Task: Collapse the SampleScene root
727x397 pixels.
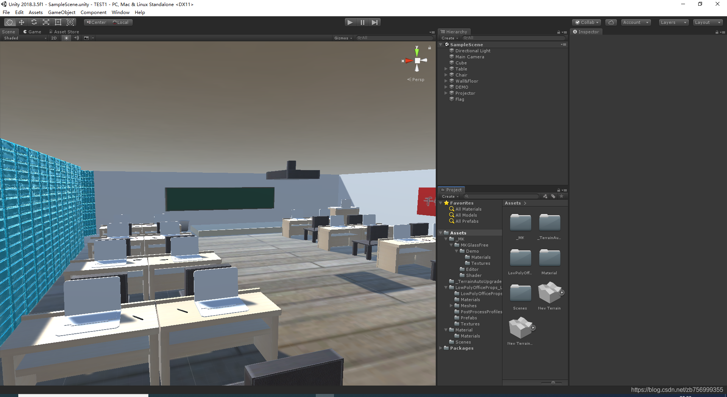Action: click(441, 45)
